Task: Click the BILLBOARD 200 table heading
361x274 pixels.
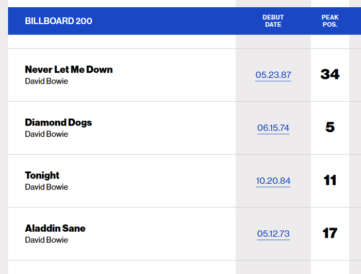Action: coord(58,21)
